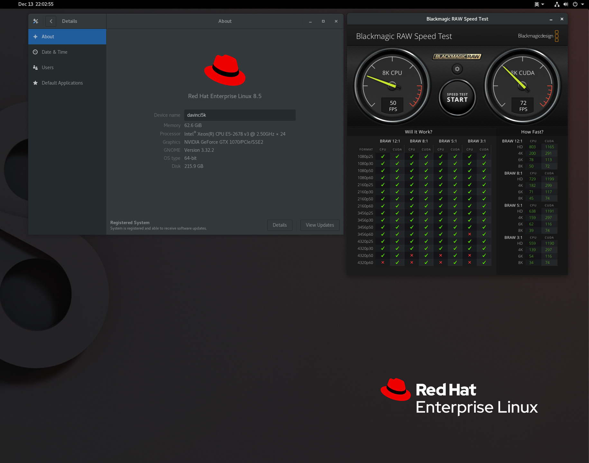This screenshot has width=589, height=463.
Task: Open the input language menu in top bar
Action: (x=539, y=4)
